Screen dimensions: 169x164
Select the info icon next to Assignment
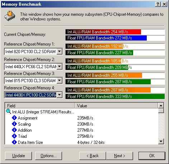click(x=14, y=118)
